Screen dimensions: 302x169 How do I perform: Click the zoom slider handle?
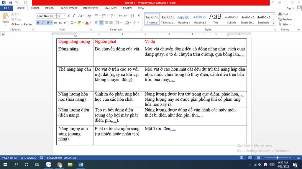point(277,158)
